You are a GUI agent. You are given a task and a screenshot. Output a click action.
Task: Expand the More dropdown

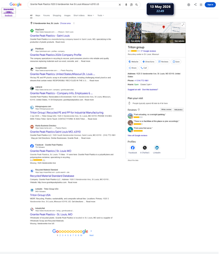(x=90, y=15)
